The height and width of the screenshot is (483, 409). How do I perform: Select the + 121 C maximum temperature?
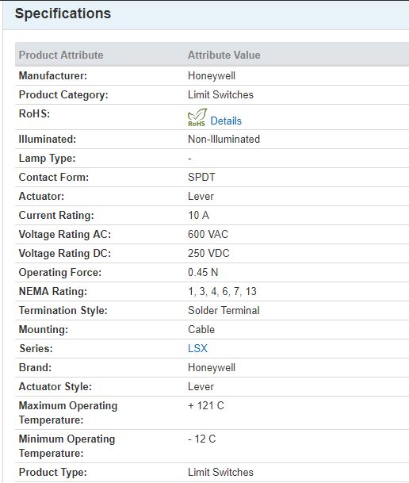pyautogui.click(x=206, y=405)
